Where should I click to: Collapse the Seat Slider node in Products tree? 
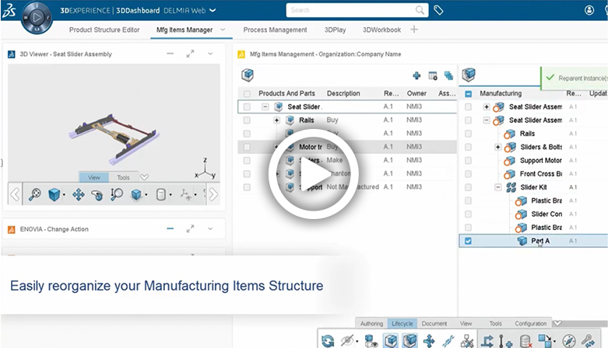pos(265,107)
